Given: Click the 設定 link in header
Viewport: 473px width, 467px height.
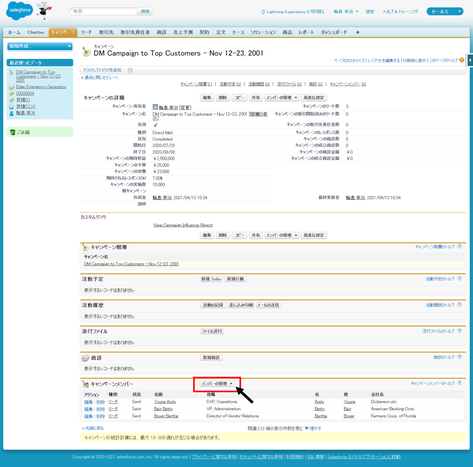Looking at the screenshot, I should 370,12.
